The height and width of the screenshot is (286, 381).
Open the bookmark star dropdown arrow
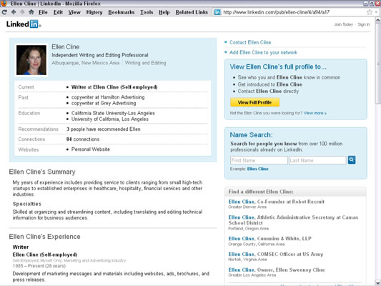(x=376, y=12)
